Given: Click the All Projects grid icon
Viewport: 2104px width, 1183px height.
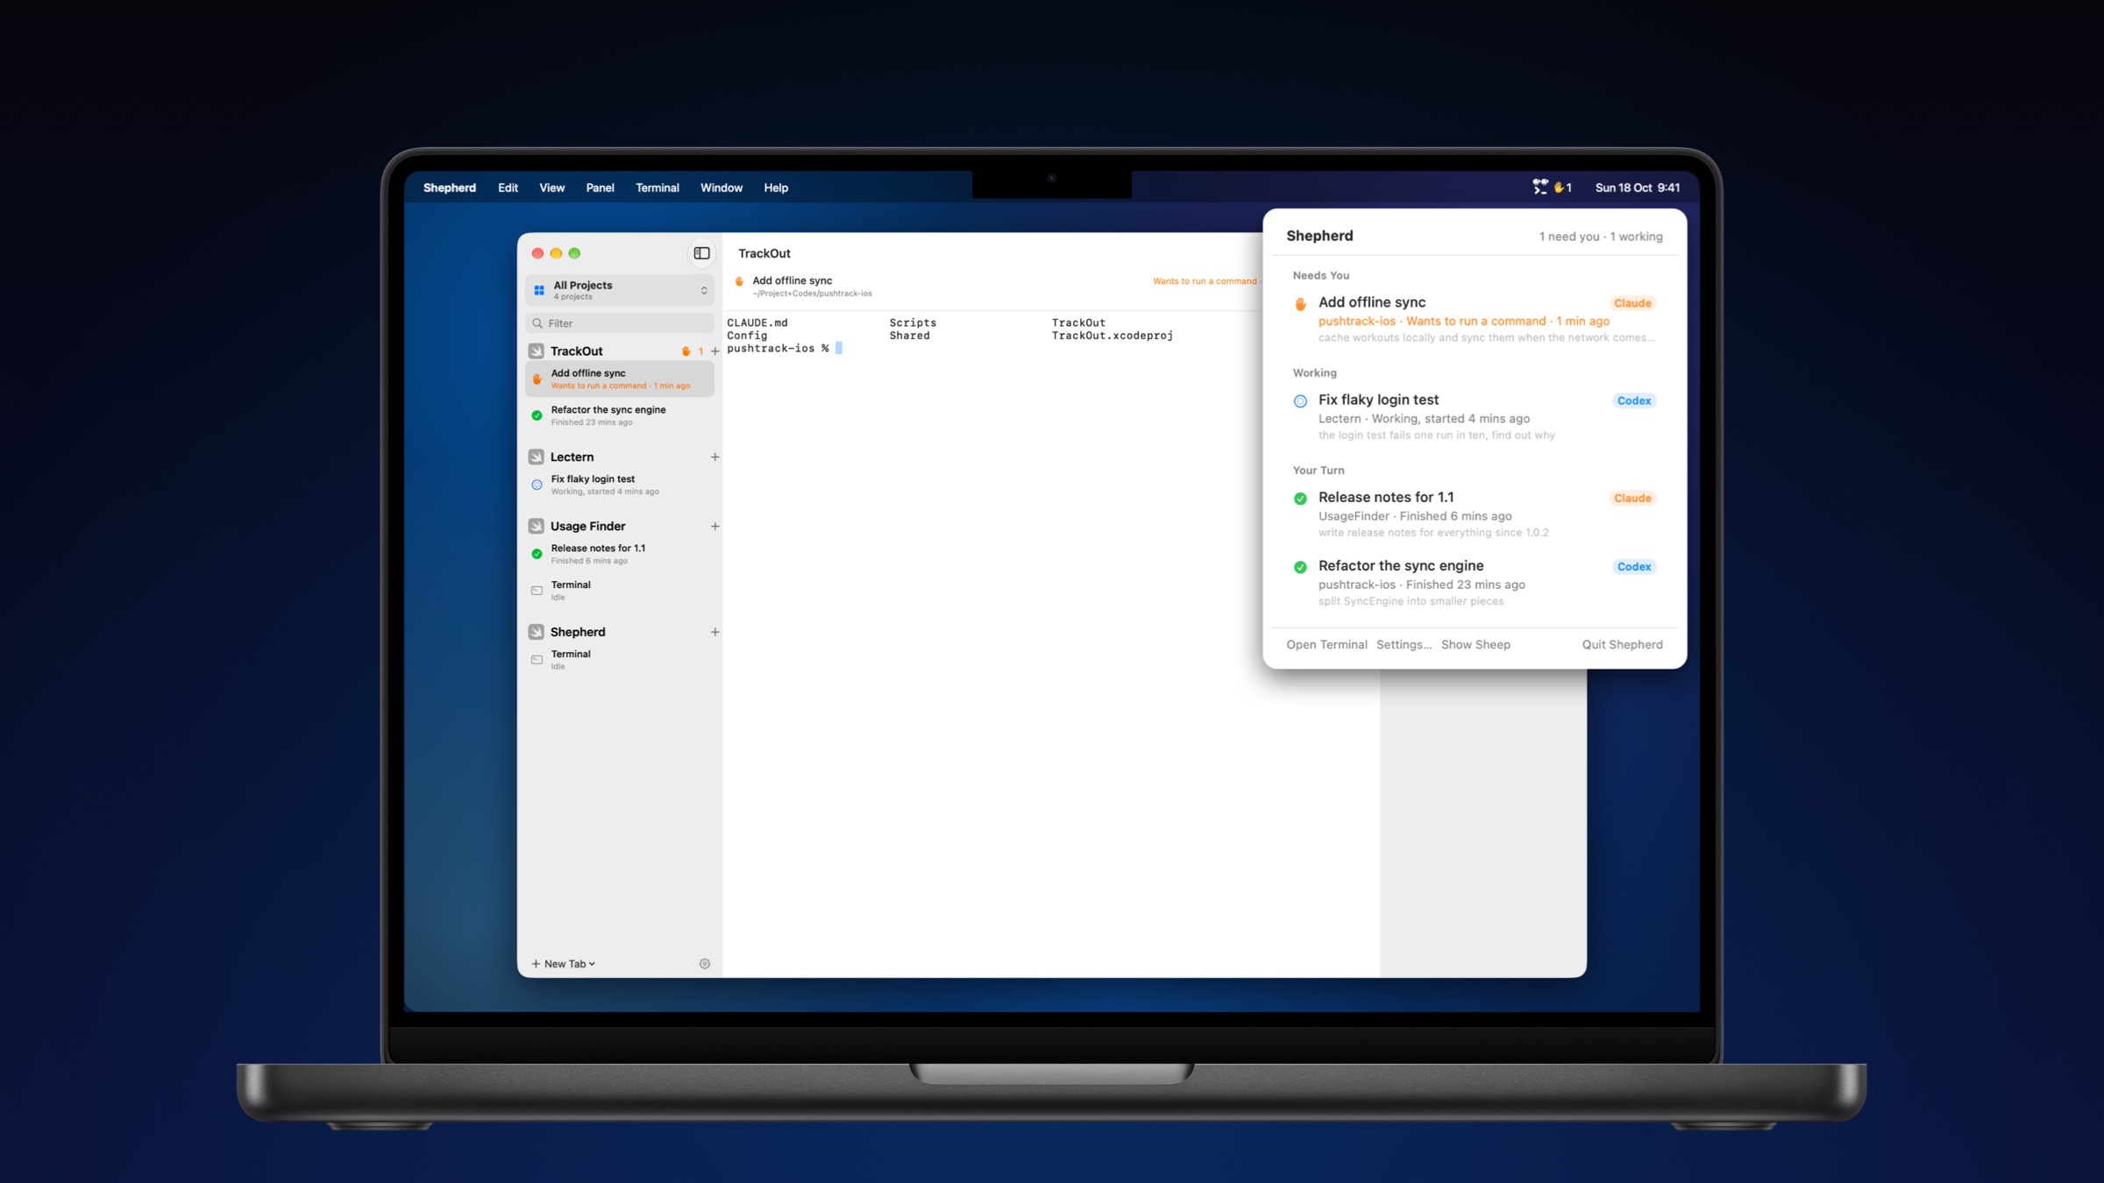Looking at the screenshot, I should (x=539, y=290).
